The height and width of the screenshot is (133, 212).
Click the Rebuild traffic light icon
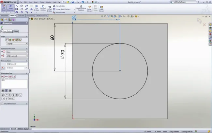pyautogui.click(x=93, y=2)
